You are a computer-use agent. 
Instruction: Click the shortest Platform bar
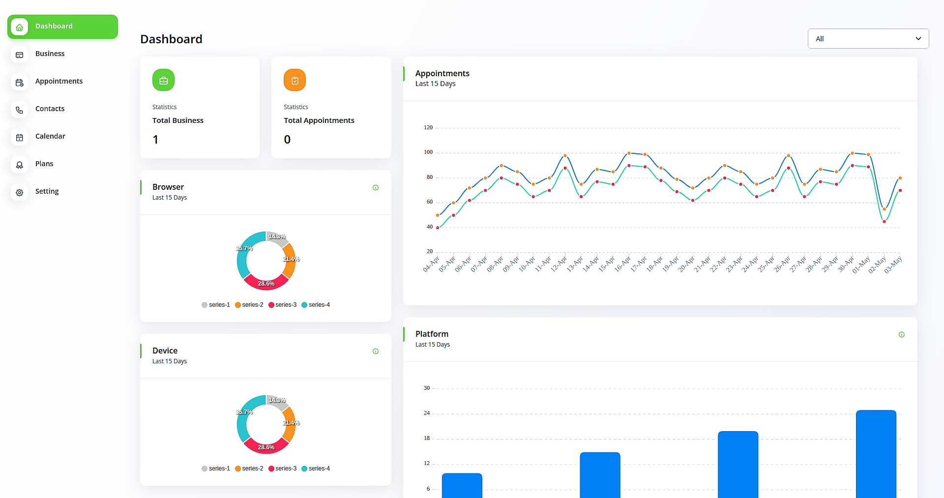click(462, 486)
